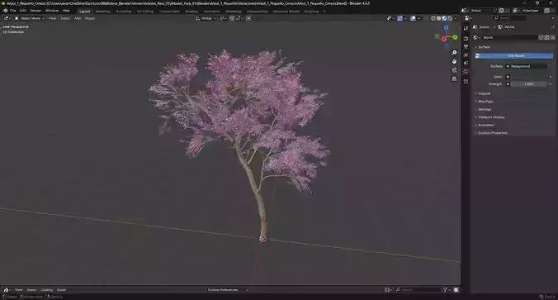Screen dimensions: 558x300
Task: Toggle proportional editing icon
Action: tap(248, 18)
